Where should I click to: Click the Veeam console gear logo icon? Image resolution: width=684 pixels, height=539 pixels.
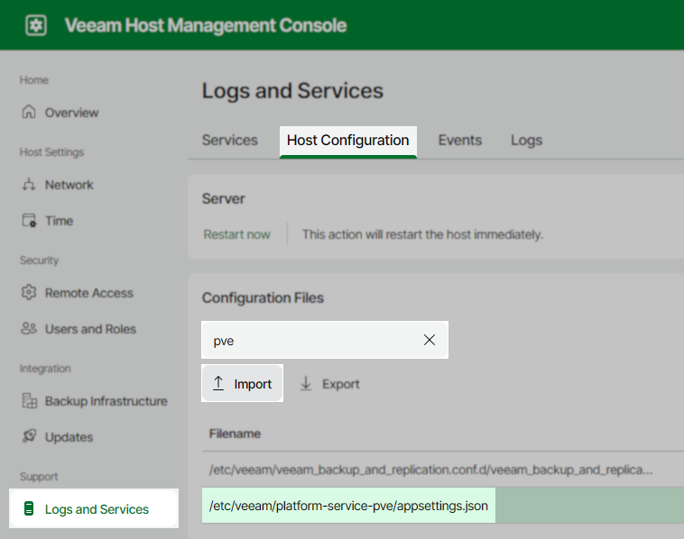pos(36,25)
